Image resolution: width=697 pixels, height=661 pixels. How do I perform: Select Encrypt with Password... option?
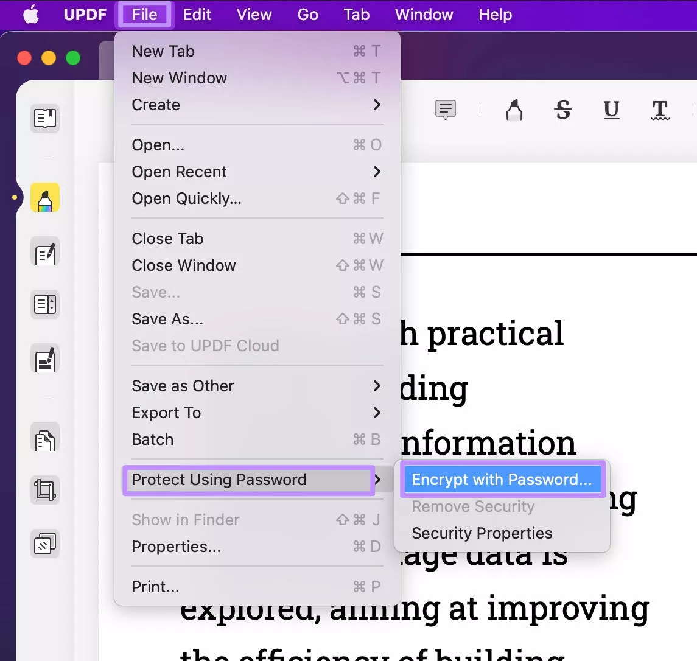502,480
